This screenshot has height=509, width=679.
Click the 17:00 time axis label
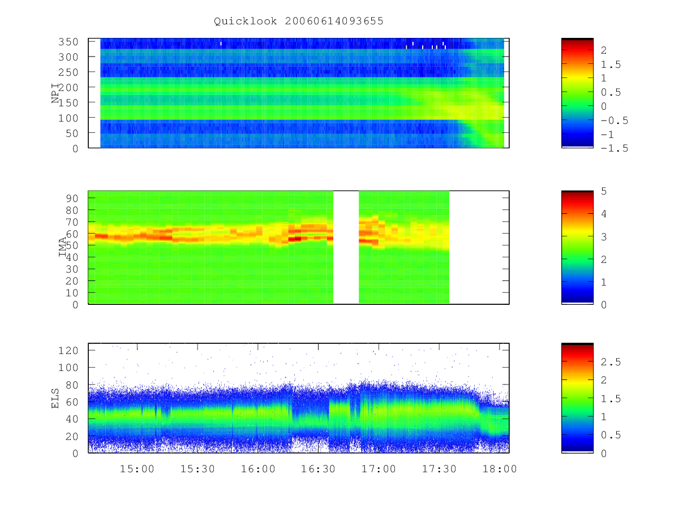pos(379,469)
